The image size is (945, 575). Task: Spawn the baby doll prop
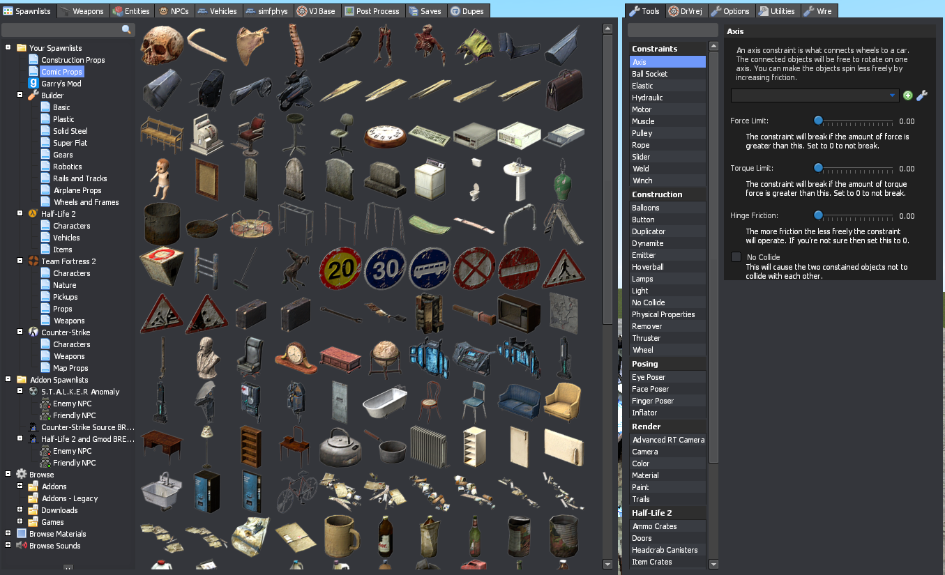coord(162,181)
